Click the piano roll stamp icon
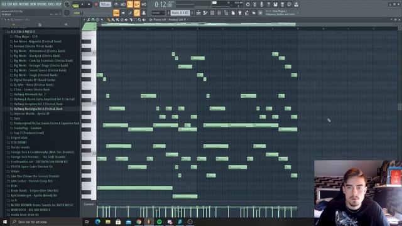402x226 pixels. pos(97,19)
